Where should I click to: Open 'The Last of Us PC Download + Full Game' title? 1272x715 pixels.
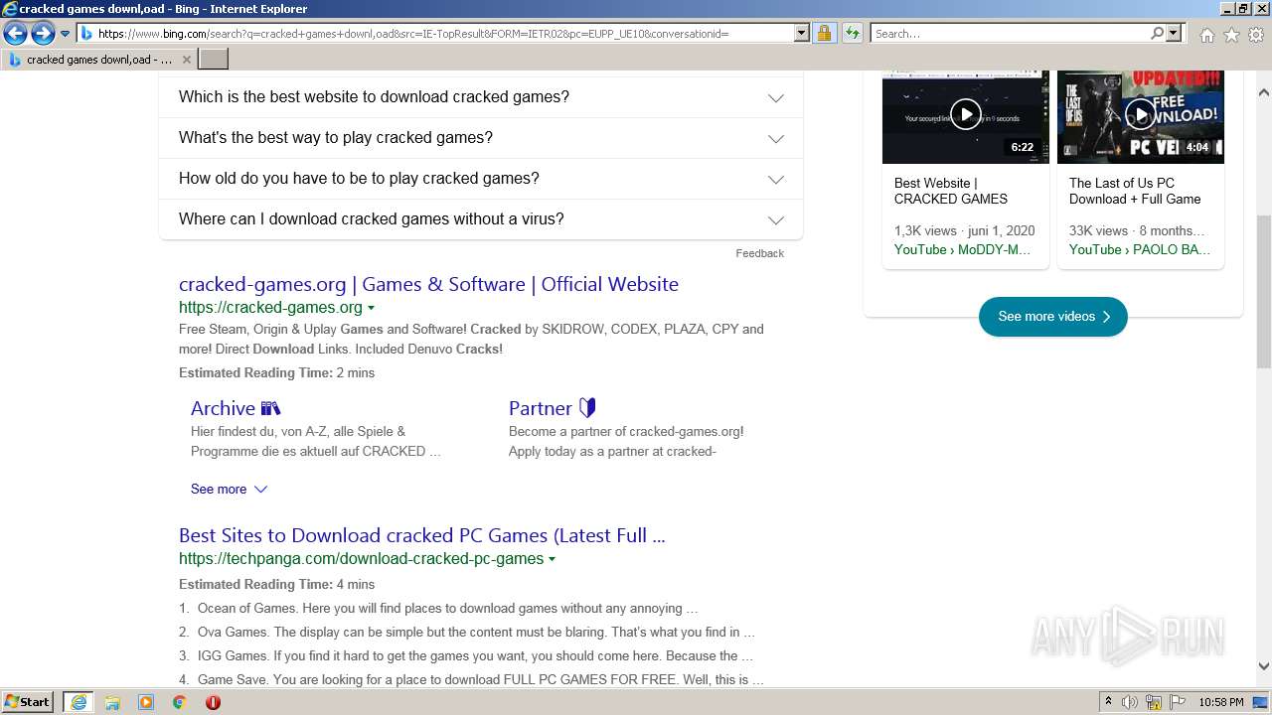click(1135, 191)
